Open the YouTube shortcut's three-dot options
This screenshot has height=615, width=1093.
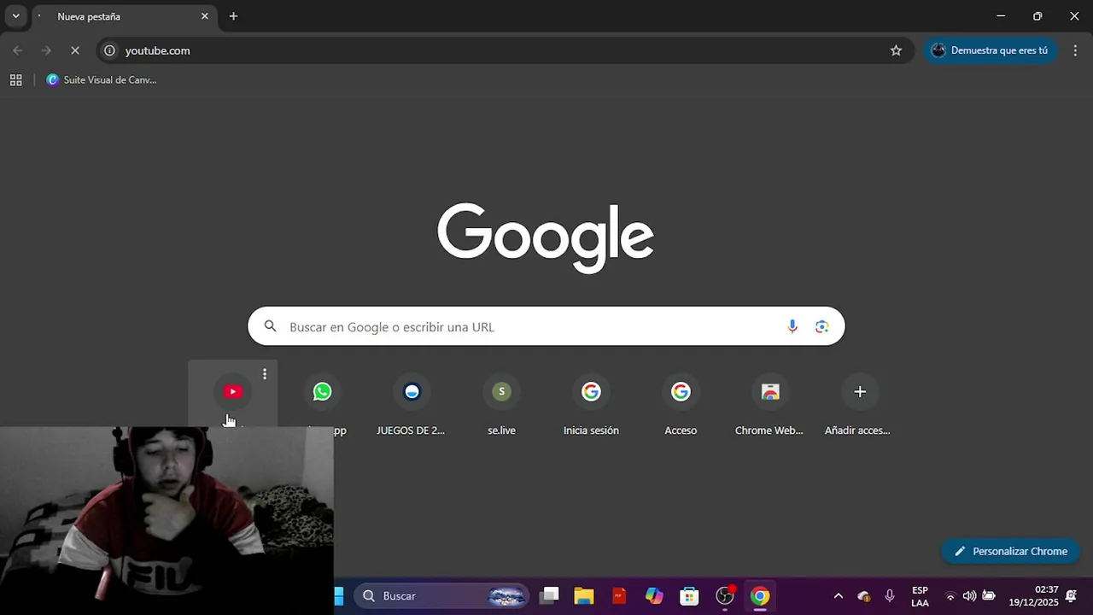pyautogui.click(x=265, y=374)
